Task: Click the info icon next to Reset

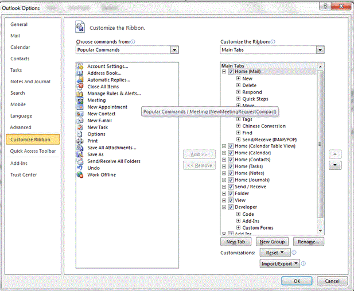Action: point(294,253)
